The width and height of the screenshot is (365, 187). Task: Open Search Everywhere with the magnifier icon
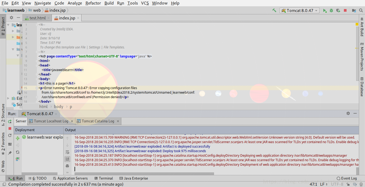click(361, 10)
